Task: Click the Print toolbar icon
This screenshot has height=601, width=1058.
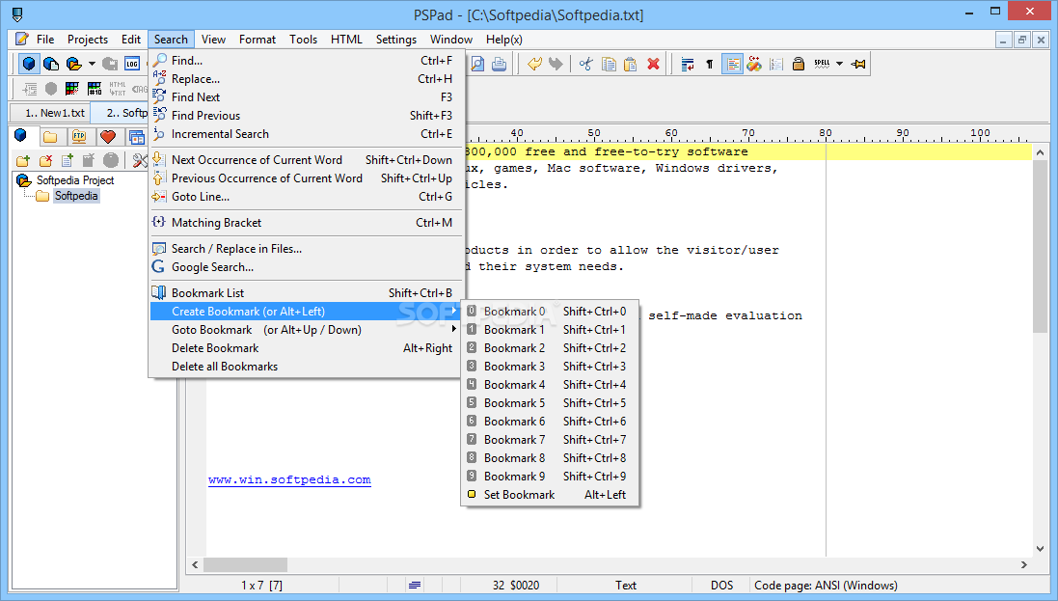Action: point(500,64)
